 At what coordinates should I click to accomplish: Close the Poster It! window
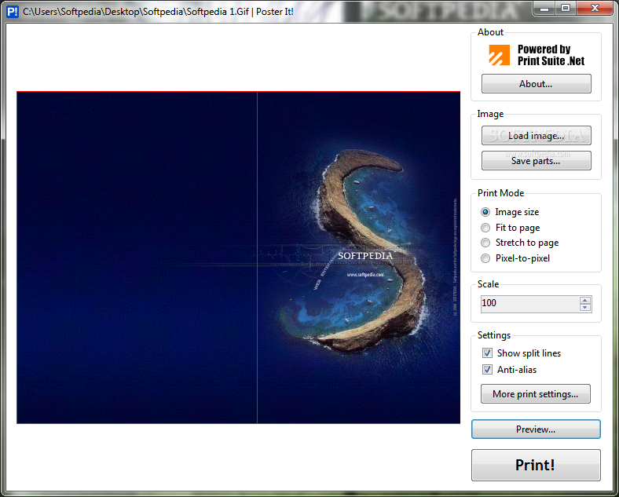(595, 9)
